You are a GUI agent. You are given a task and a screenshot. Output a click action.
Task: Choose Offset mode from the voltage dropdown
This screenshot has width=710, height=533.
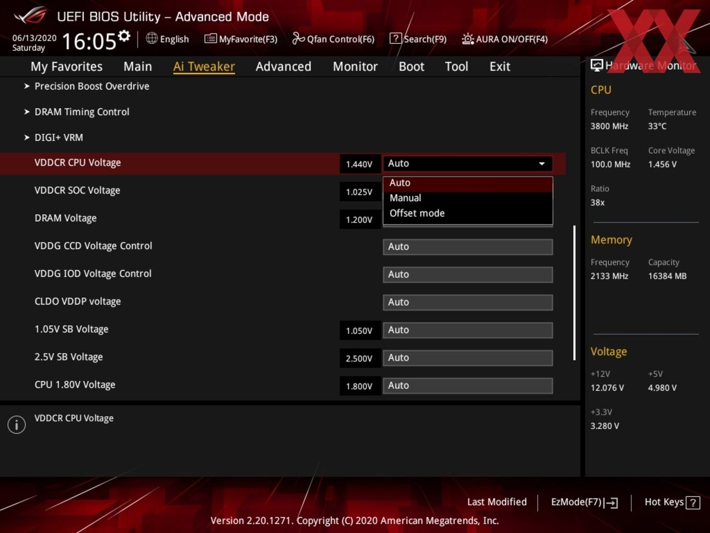[468, 213]
